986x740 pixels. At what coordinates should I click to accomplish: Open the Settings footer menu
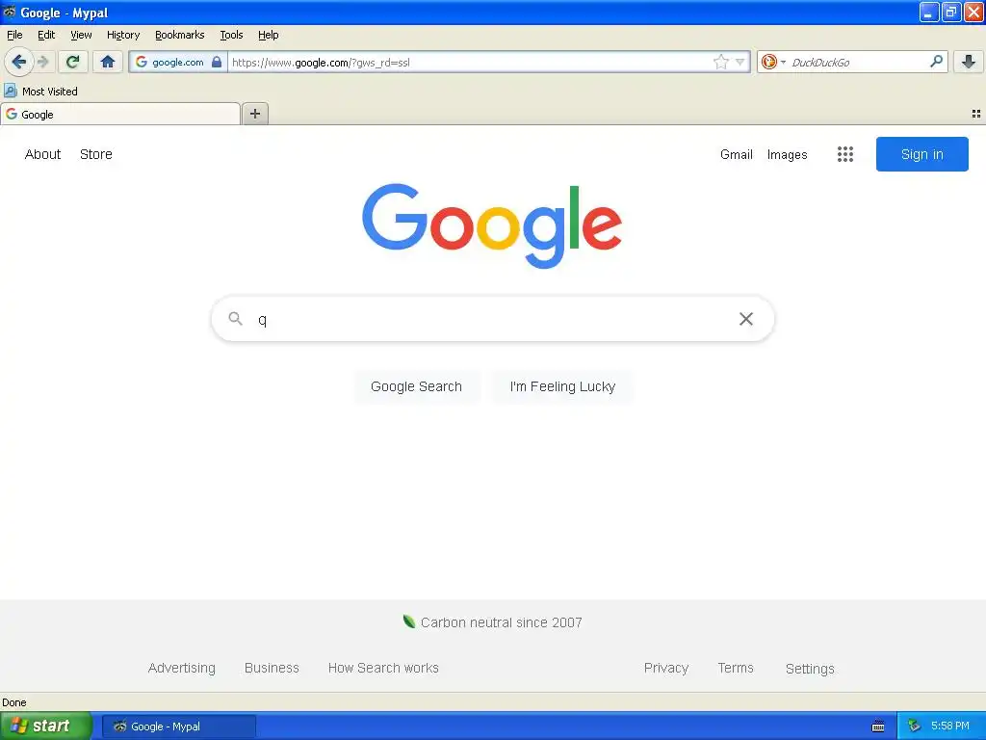(x=810, y=669)
